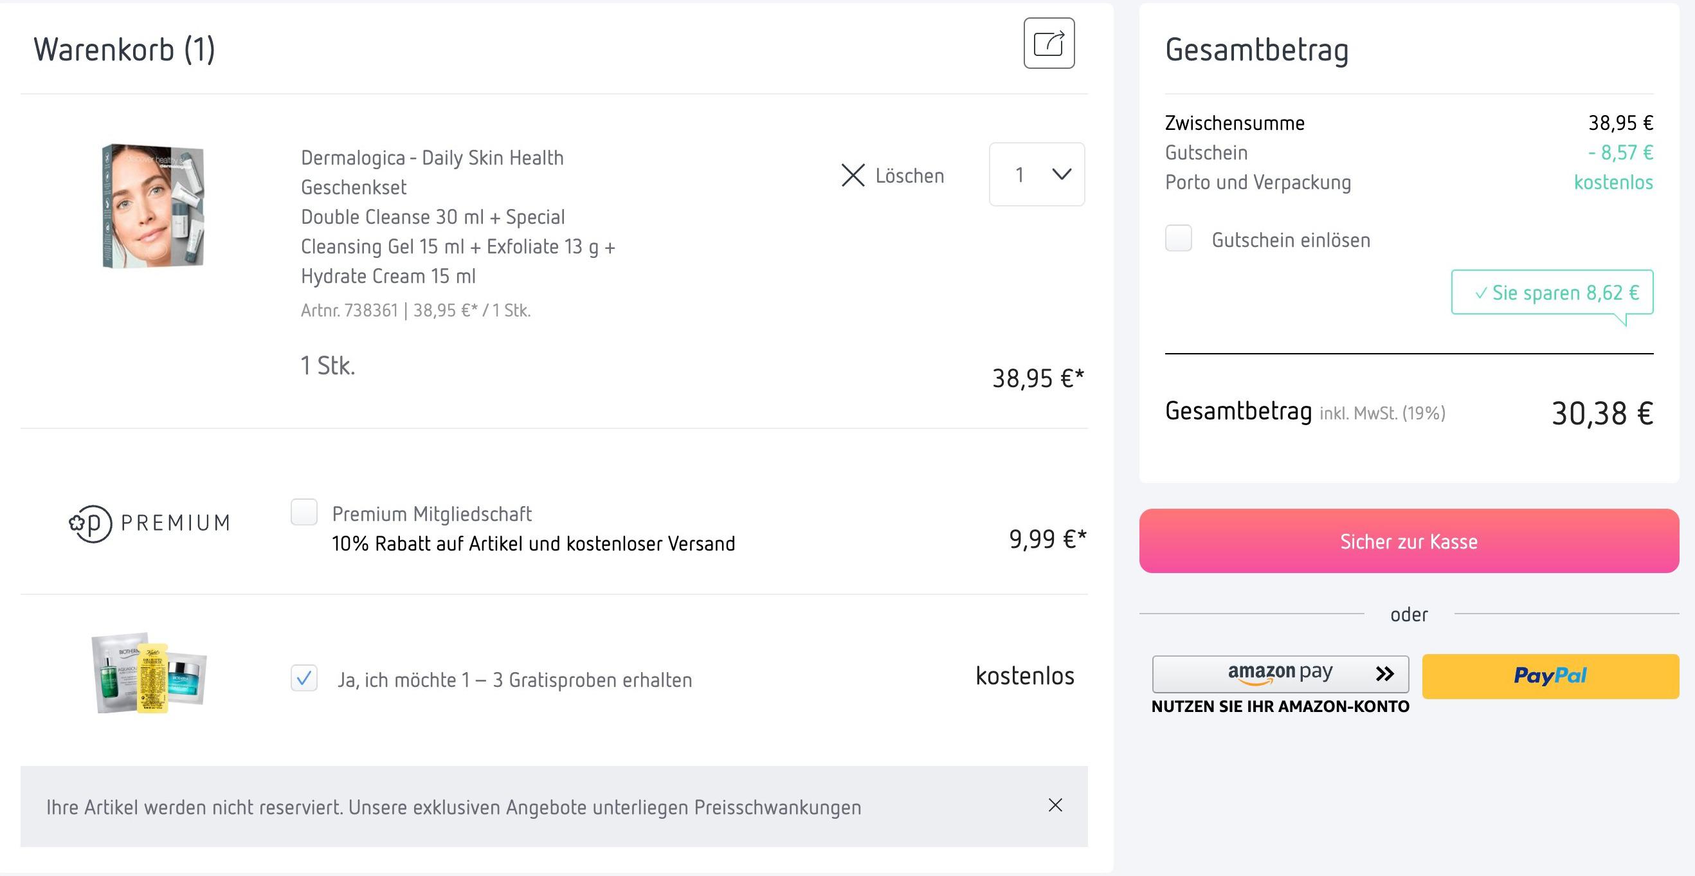Click the Premium logo
The width and height of the screenshot is (1695, 876).
coord(149,524)
